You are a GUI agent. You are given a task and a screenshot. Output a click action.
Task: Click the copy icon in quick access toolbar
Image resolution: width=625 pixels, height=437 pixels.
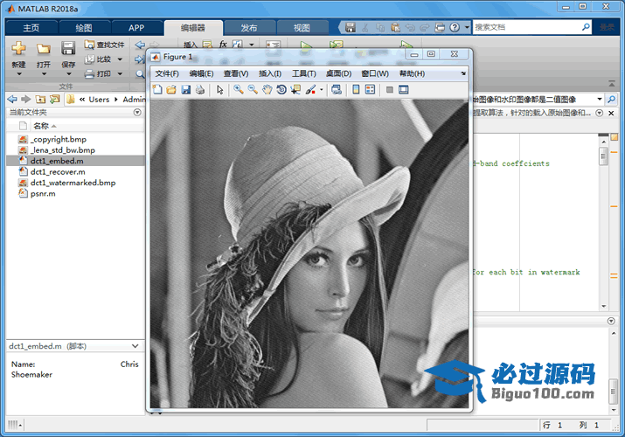coord(380,27)
